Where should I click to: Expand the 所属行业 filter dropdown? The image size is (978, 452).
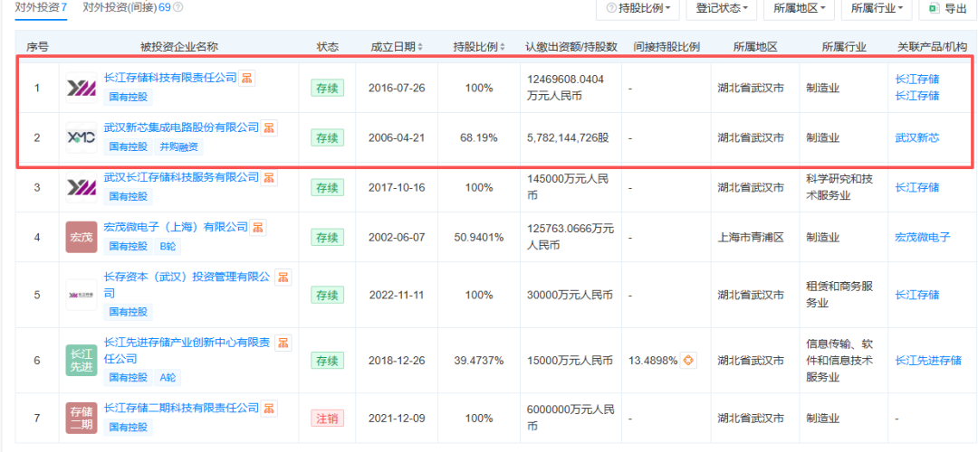[x=877, y=9]
